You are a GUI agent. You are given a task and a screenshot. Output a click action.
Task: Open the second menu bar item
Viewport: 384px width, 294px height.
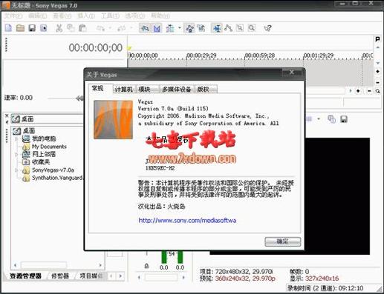point(38,16)
